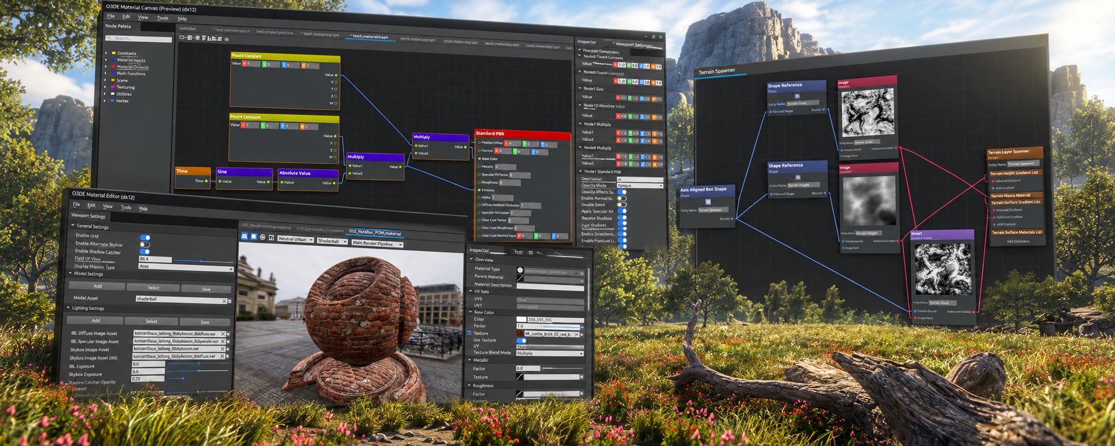Switch to the test3.materialgraph tab
This screenshot has height=446, width=1115.
(417, 39)
